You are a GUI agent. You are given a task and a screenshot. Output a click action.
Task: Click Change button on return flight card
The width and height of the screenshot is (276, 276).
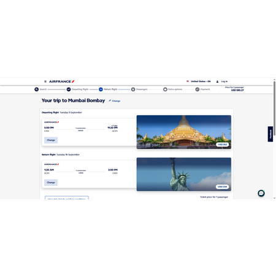point(51,183)
